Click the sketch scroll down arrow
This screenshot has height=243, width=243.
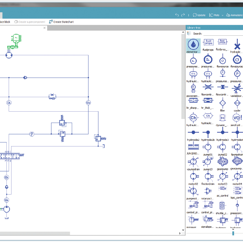pyautogui.click(x=183, y=230)
